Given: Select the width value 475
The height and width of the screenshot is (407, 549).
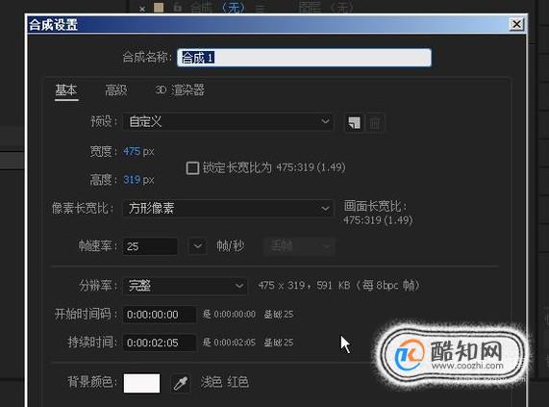Looking at the screenshot, I should pos(132,151).
